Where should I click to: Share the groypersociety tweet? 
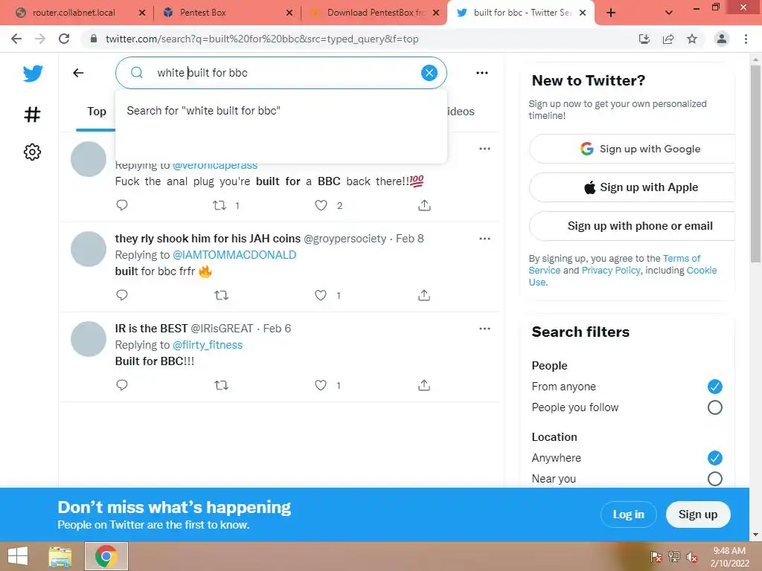tap(424, 295)
